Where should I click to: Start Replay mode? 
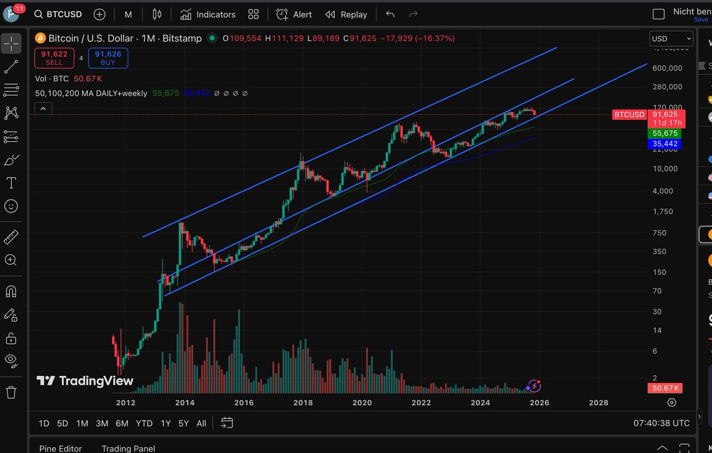(x=346, y=14)
